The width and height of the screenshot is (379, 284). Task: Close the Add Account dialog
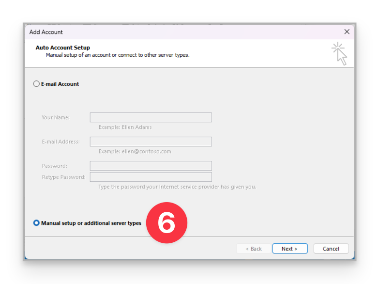347,32
